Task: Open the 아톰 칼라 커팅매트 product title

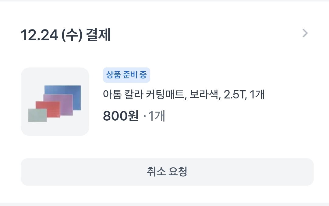Action: tap(184, 94)
